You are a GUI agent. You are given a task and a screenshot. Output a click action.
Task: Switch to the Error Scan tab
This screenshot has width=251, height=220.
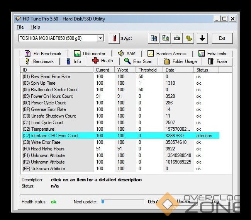[x=139, y=61]
